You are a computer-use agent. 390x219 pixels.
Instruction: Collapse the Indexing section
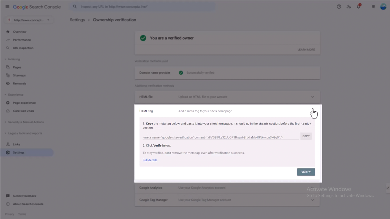coord(13,59)
